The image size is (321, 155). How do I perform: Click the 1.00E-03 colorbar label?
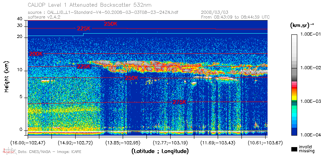click(310, 102)
